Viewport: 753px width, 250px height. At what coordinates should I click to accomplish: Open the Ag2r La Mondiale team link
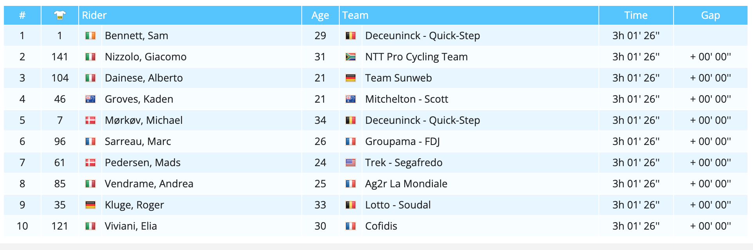(406, 184)
